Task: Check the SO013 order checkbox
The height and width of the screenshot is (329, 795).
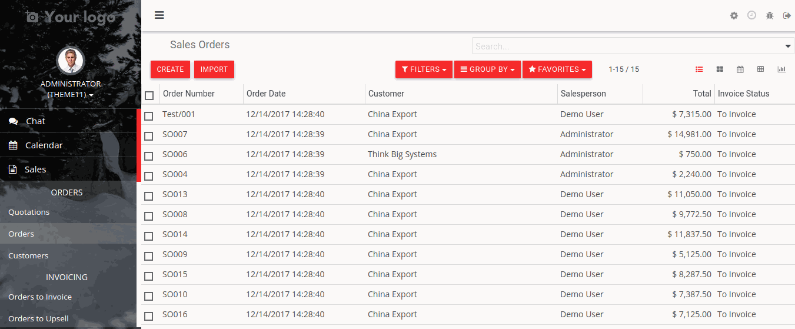Action: [x=149, y=196]
